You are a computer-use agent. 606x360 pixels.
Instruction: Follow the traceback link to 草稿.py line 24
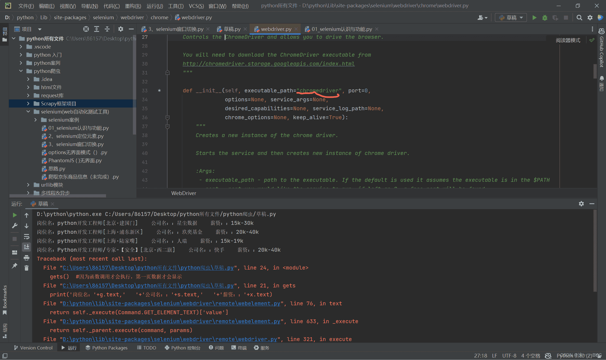pyautogui.click(x=148, y=268)
